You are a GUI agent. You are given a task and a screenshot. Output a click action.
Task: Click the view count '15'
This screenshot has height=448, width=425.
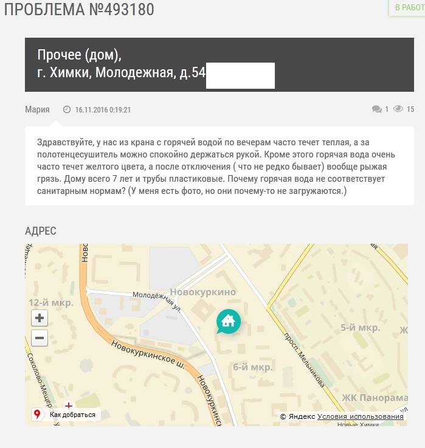(410, 109)
